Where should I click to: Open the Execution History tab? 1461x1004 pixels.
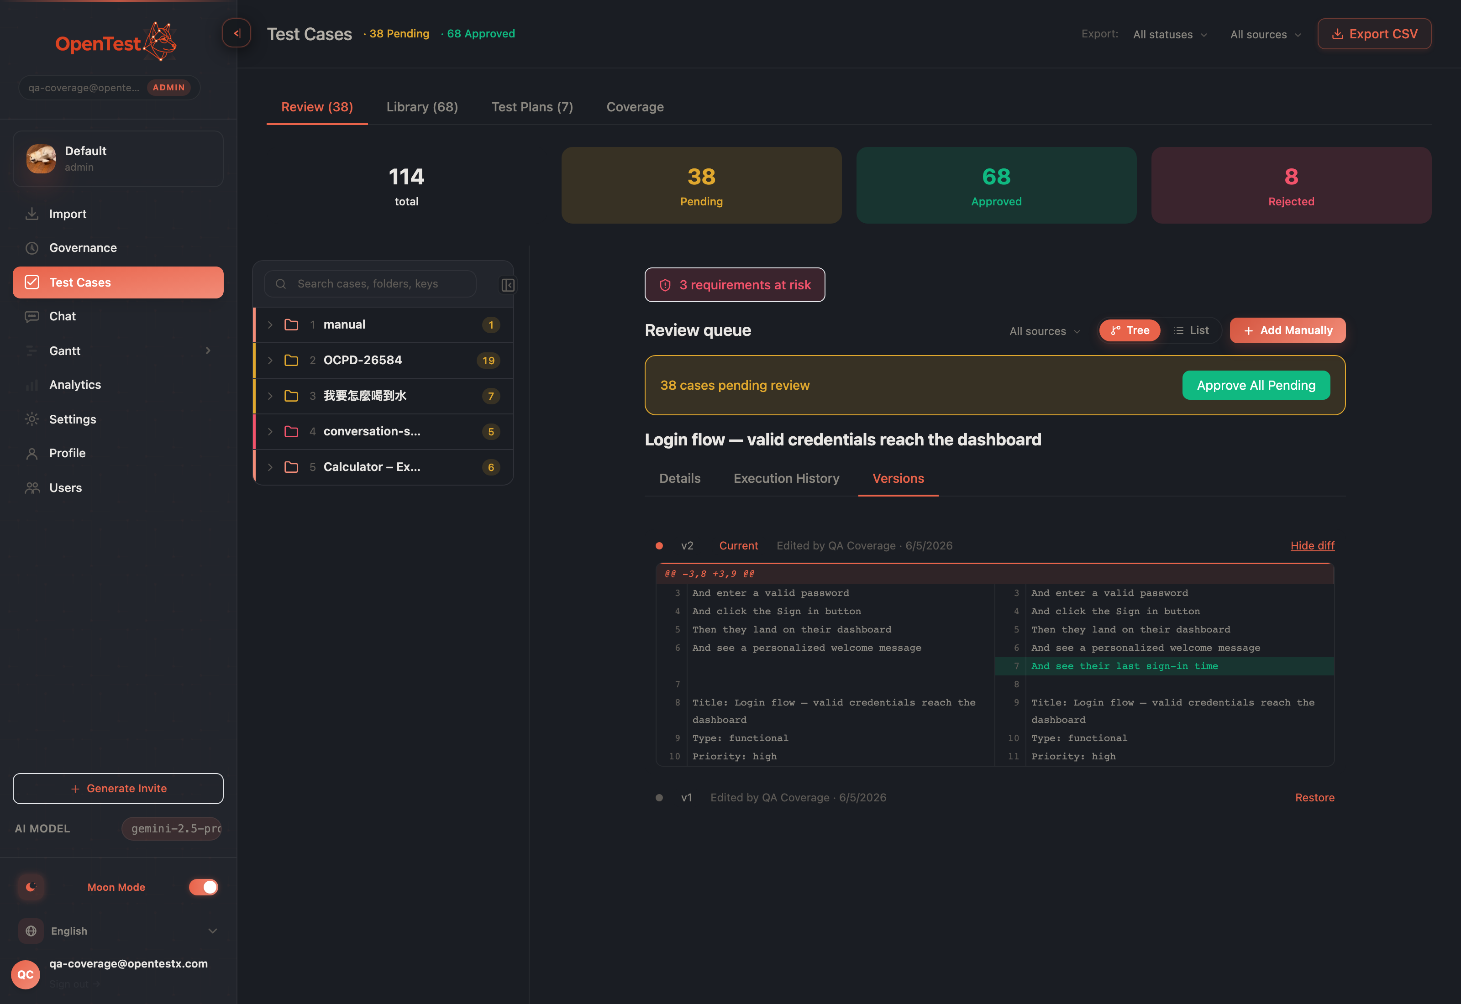pos(787,479)
